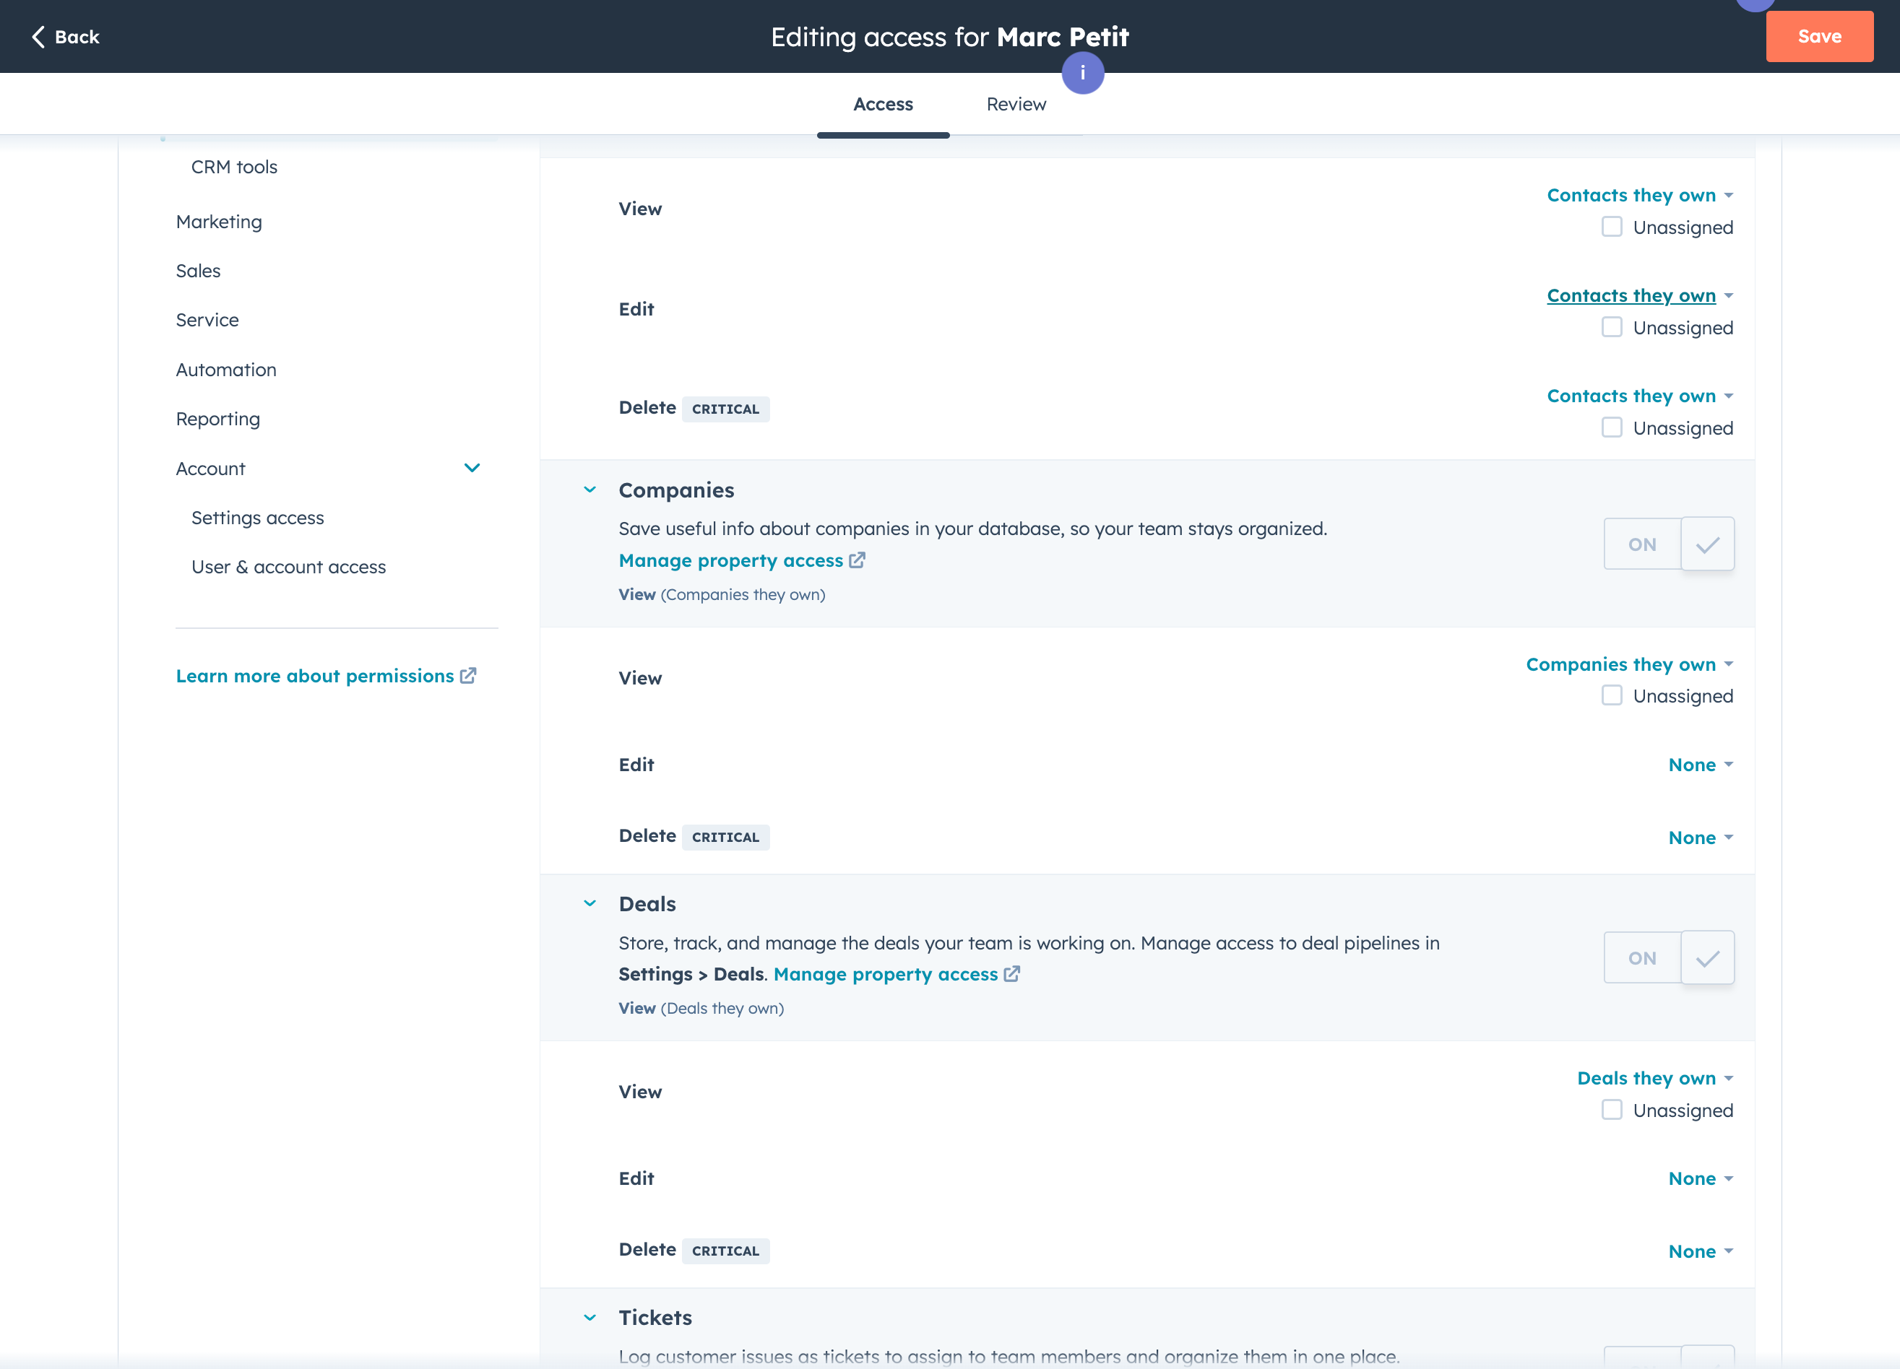The height and width of the screenshot is (1369, 1900).
Task: Select Service in sidebar
Action: [207, 320]
